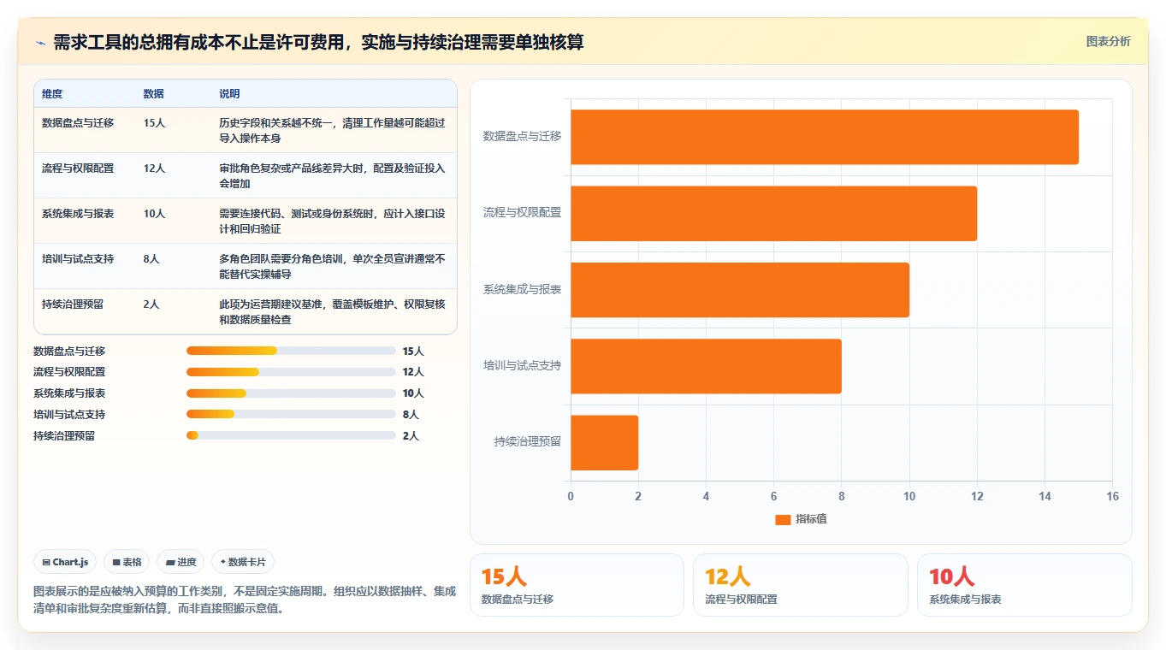This screenshot has height=650, width=1166.
Task: Select the 进度 tag chip
Action: click(181, 562)
